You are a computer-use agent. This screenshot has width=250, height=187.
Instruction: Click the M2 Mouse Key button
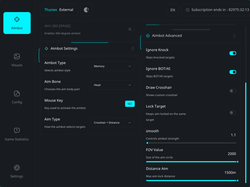(x=130, y=104)
